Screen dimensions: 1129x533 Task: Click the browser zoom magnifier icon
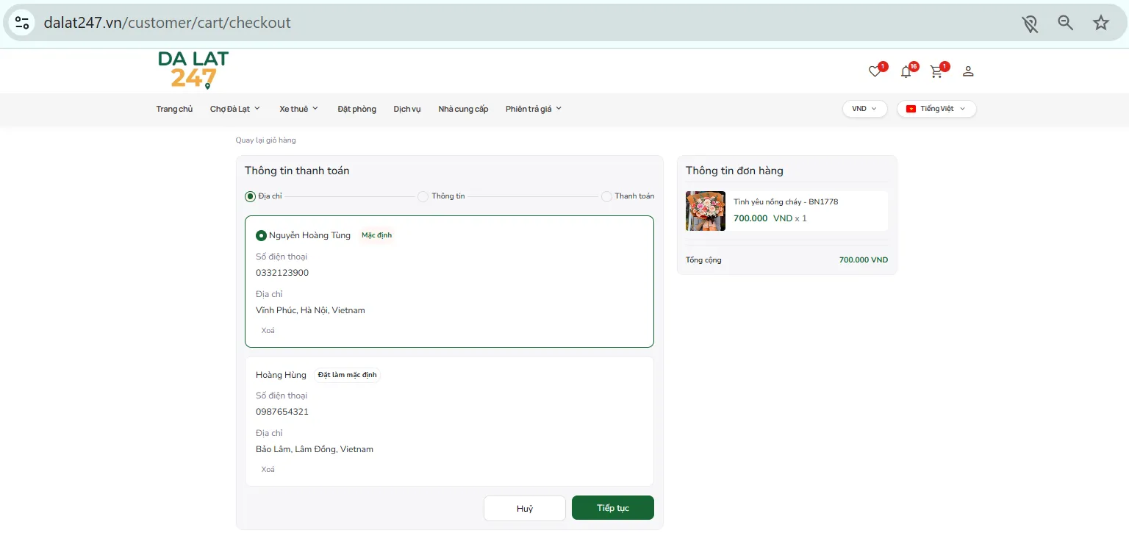pos(1065,23)
